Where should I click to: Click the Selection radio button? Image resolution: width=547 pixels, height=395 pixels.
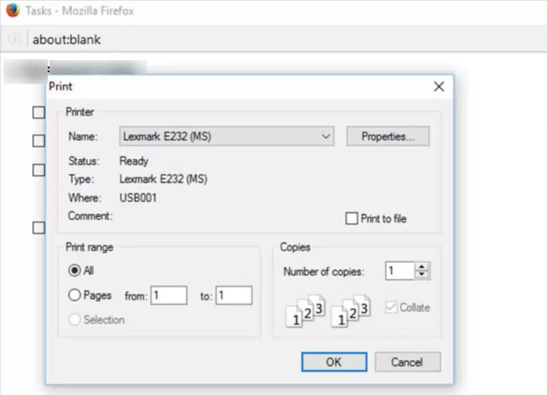pos(74,319)
